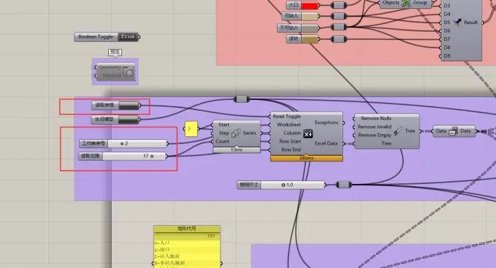Click the 工作表序号 slider handle
The height and width of the screenshot is (268, 496).
pyautogui.click(x=122, y=144)
